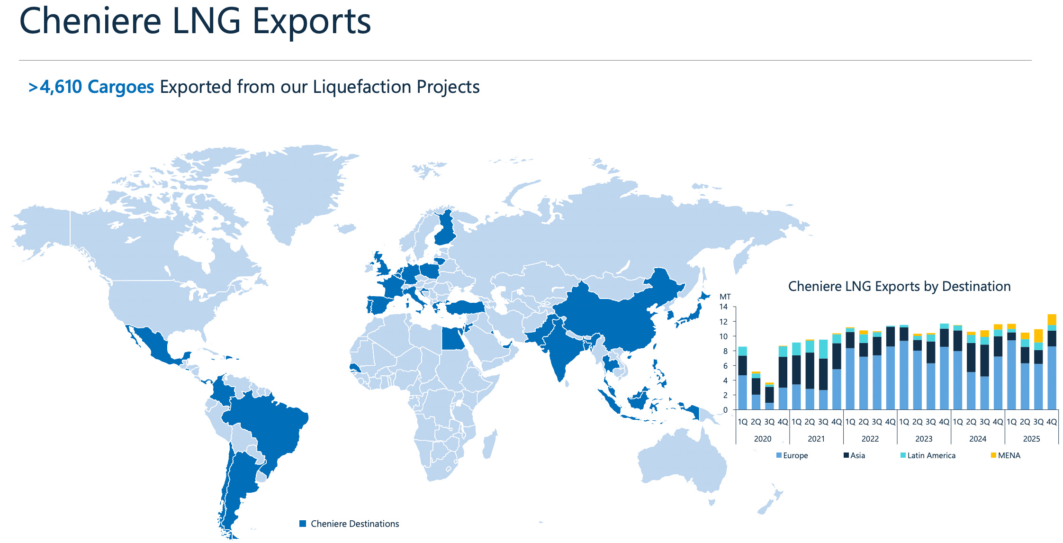Viewport: 1063px width, 543px height.
Task: Click Madagascar on the world map
Action: 490,444
